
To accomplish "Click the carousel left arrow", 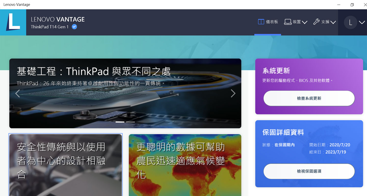I will [x=17, y=93].
